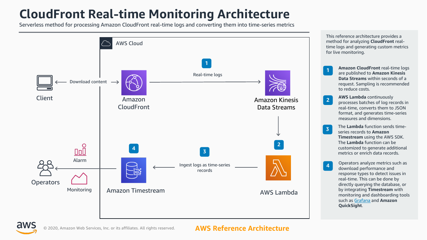The image size is (427, 240).
Task: Click the 'Download content' label
Action: tap(88, 82)
